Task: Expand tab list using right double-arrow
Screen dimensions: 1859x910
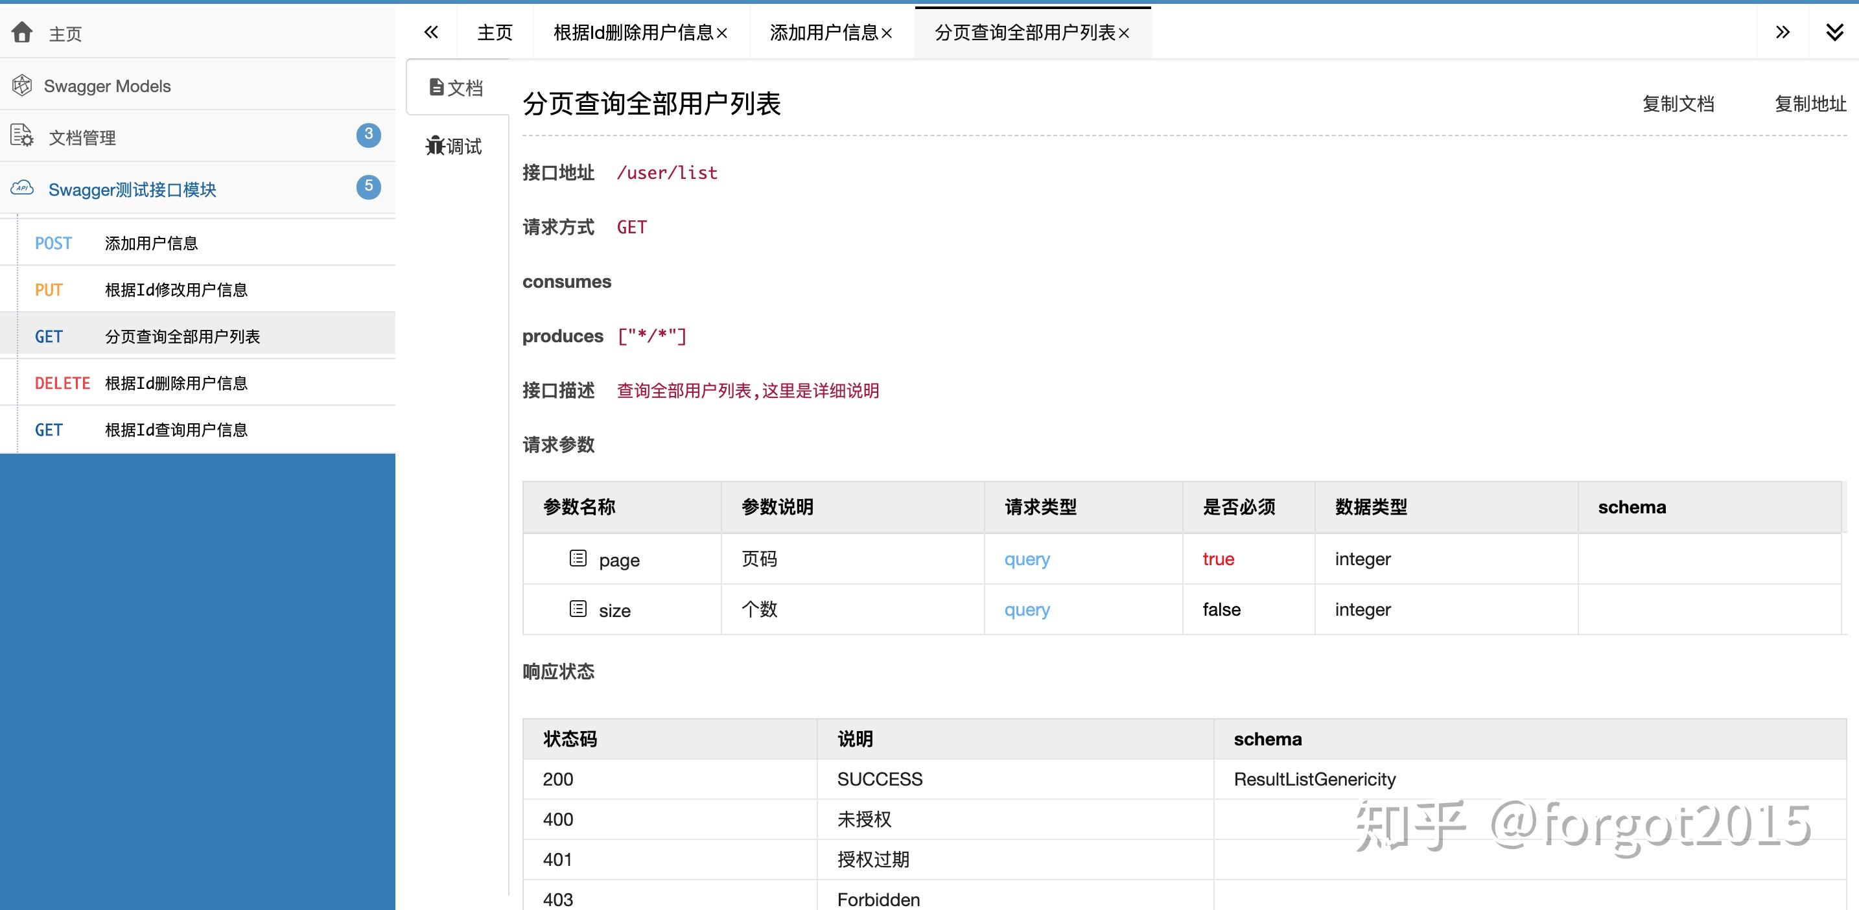Action: (x=1783, y=32)
